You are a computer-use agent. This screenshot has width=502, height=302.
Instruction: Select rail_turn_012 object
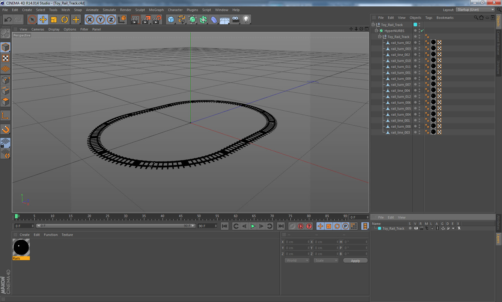[x=401, y=97]
